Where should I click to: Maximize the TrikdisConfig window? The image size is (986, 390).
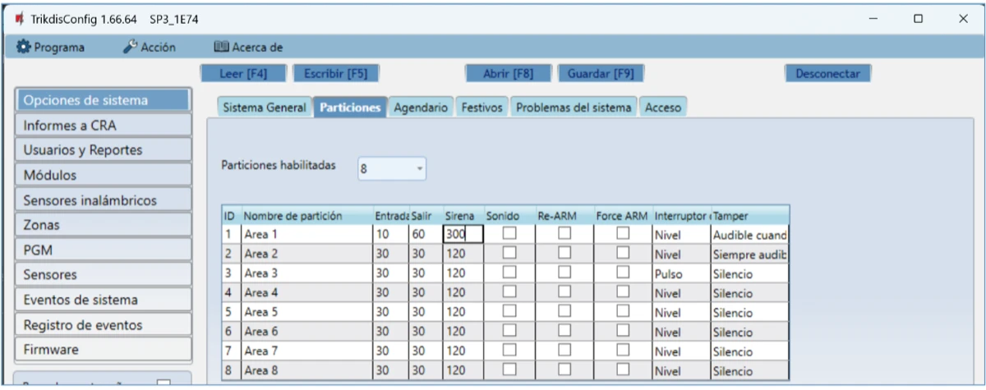click(918, 18)
